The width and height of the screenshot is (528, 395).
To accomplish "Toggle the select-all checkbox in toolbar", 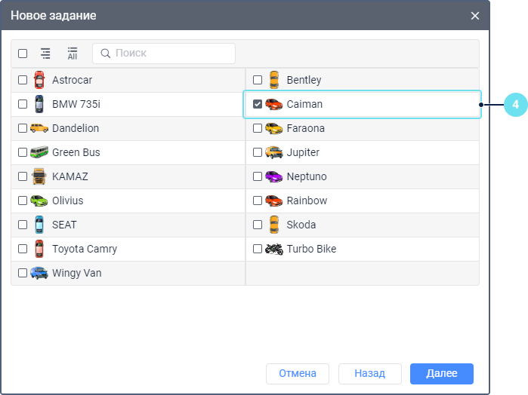I will [23, 54].
